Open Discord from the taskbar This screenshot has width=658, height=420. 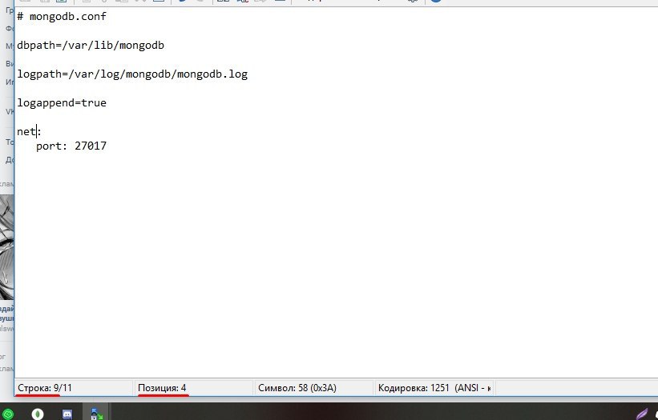tap(67, 414)
